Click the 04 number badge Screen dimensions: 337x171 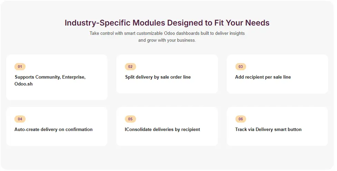pyautogui.click(x=20, y=119)
